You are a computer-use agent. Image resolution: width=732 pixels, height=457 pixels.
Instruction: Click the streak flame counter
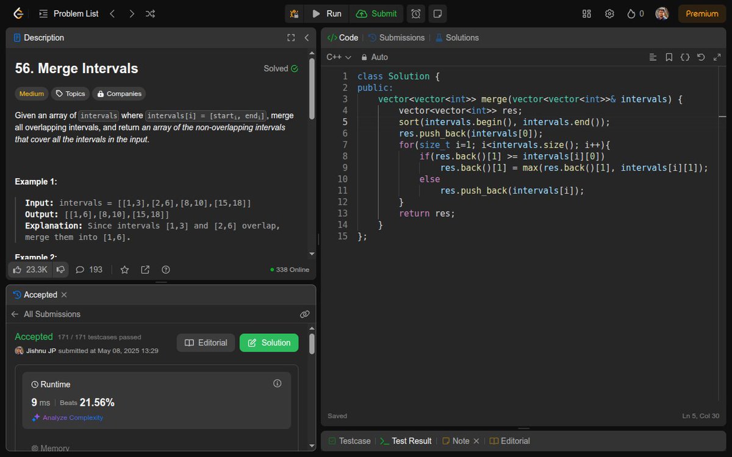coord(635,13)
